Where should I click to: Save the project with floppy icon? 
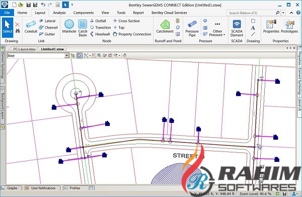click(x=29, y=5)
